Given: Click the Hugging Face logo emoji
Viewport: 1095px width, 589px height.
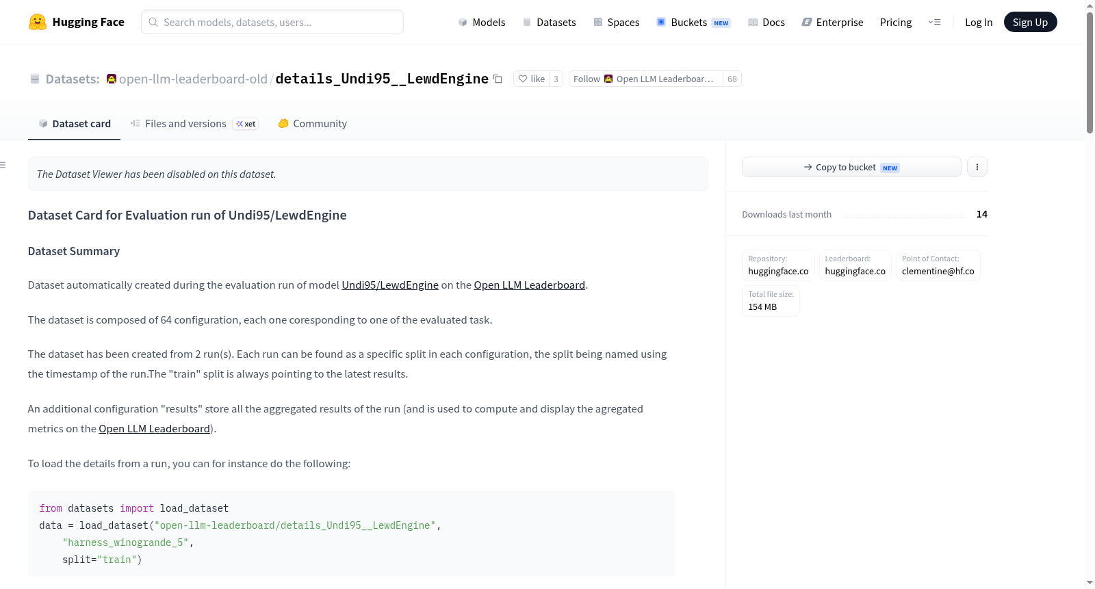Looking at the screenshot, I should [38, 22].
